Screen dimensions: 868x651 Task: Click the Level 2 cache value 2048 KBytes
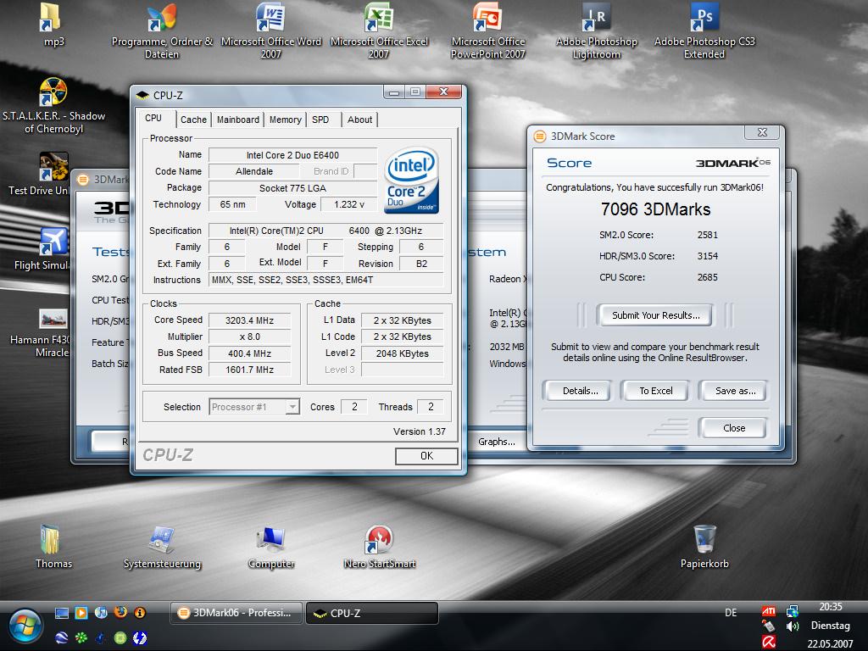(403, 353)
